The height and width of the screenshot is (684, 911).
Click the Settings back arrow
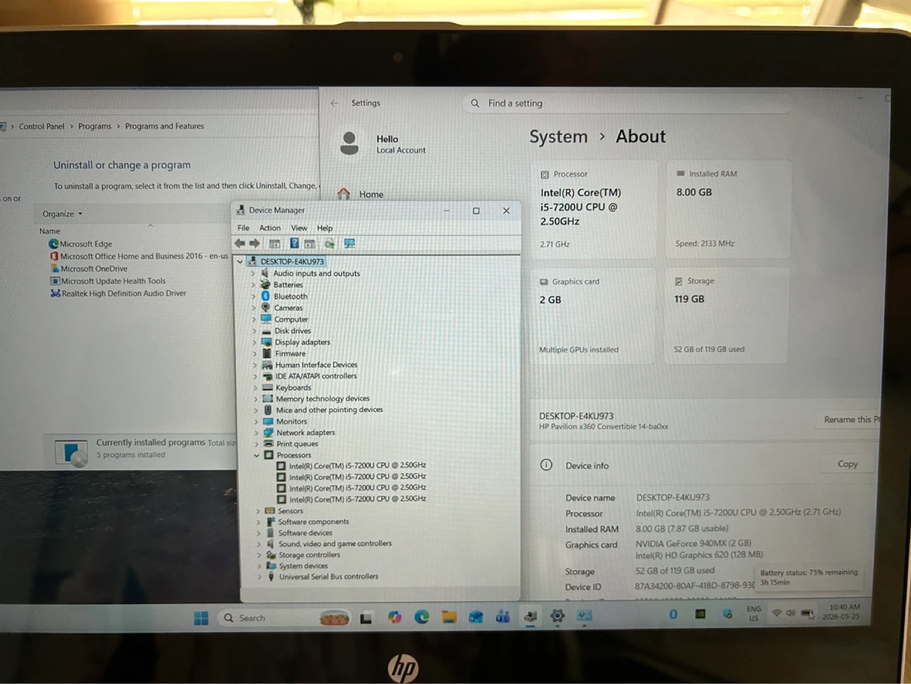pyautogui.click(x=335, y=103)
